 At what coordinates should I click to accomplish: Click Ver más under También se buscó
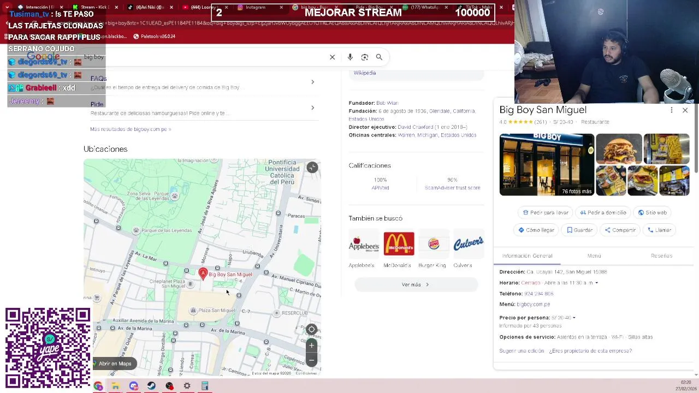(x=416, y=284)
